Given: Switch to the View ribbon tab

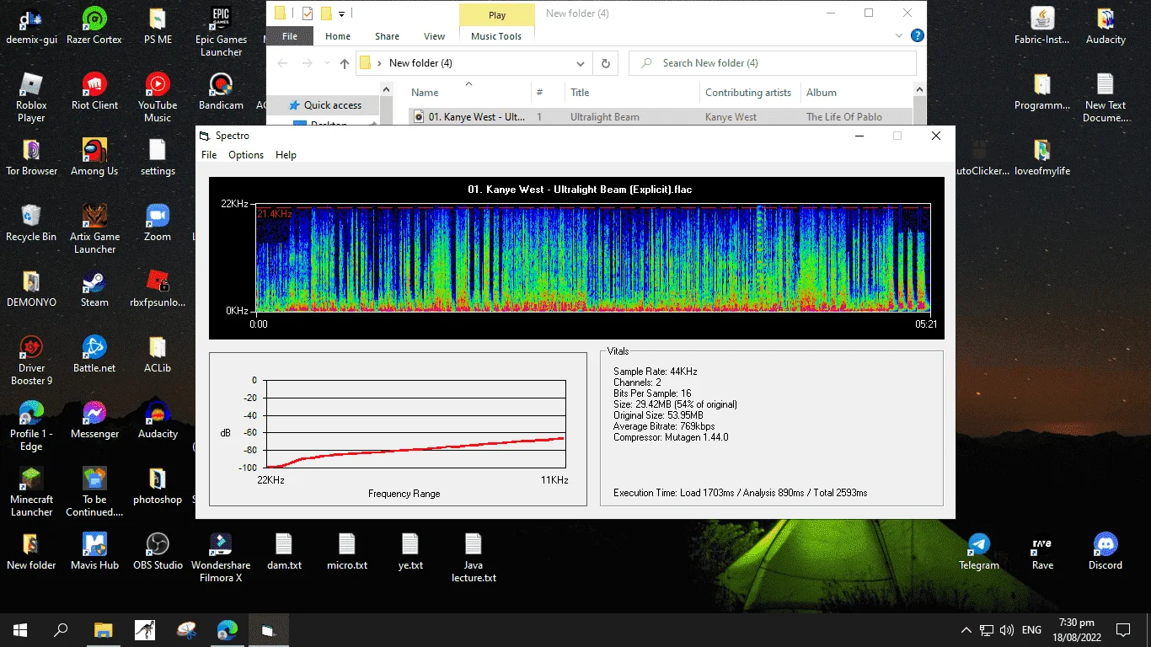Looking at the screenshot, I should click(435, 36).
